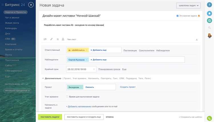Click 'Сменить' project link
The image size is (214, 122).
[90, 87]
